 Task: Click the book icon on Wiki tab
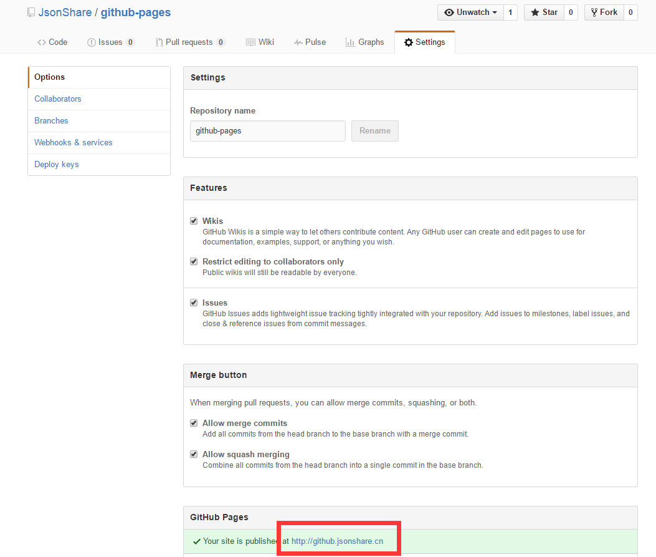coord(250,42)
